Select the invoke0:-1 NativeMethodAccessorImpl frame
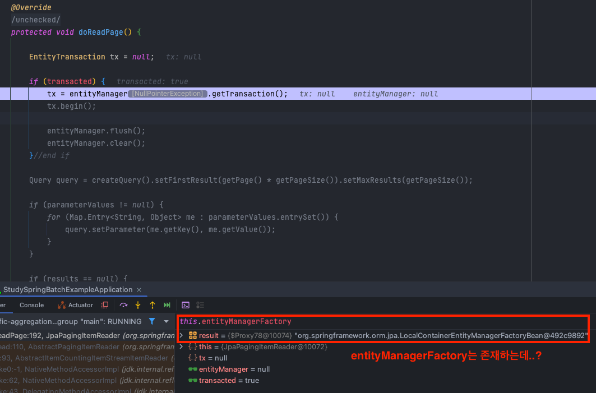The width and height of the screenshot is (596, 393). point(87,369)
